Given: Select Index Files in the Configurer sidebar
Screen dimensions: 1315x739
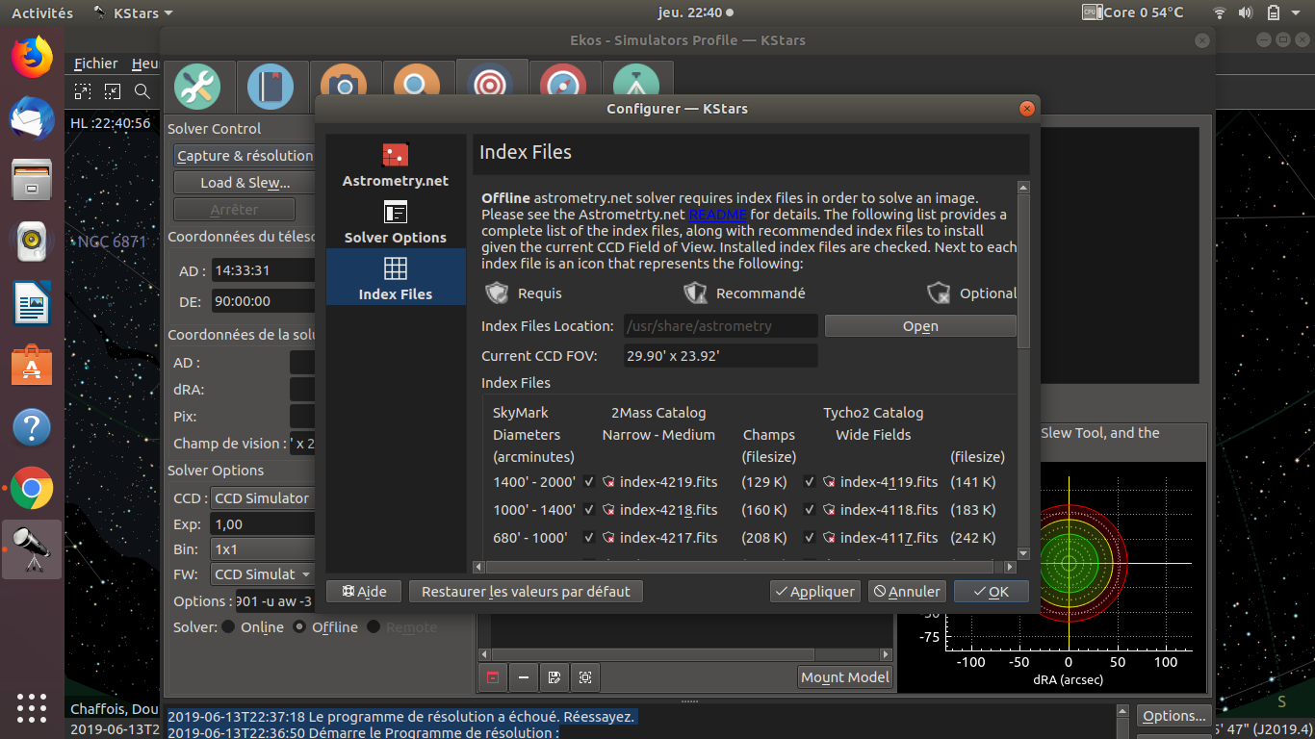Looking at the screenshot, I should pos(396,277).
